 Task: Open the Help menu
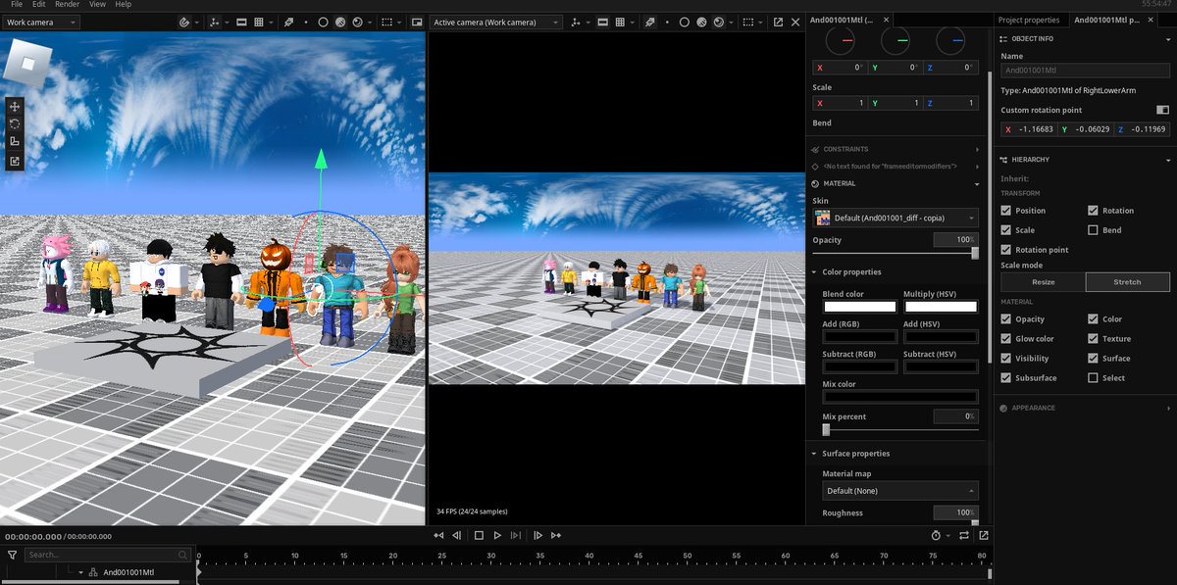123,5
